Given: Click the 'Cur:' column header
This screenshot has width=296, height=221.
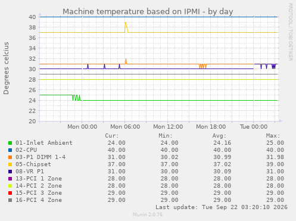Looking at the screenshot, I should pyautogui.click(x=112, y=136).
